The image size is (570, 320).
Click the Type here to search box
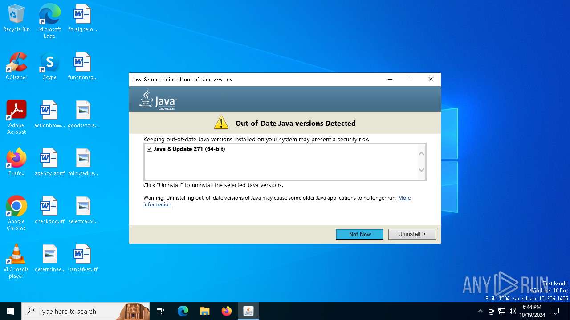click(x=85, y=311)
